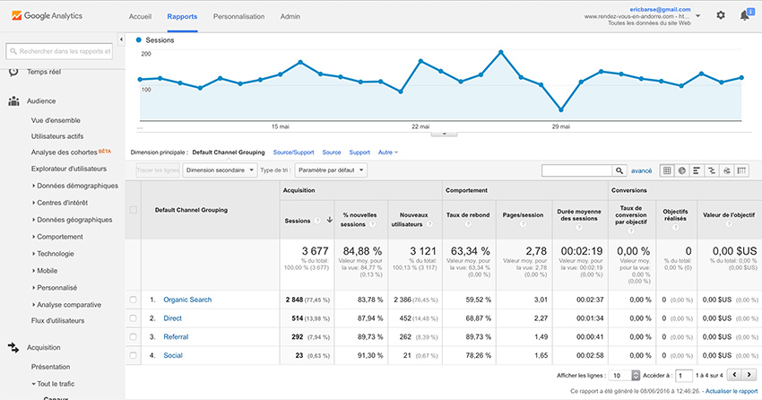This screenshot has height=400, width=762.
Task: Click the notifications bell icon
Action: pyautogui.click(x=744, y=15)
